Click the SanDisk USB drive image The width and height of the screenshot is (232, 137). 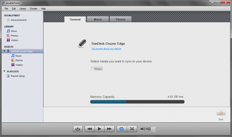(82, 44)
